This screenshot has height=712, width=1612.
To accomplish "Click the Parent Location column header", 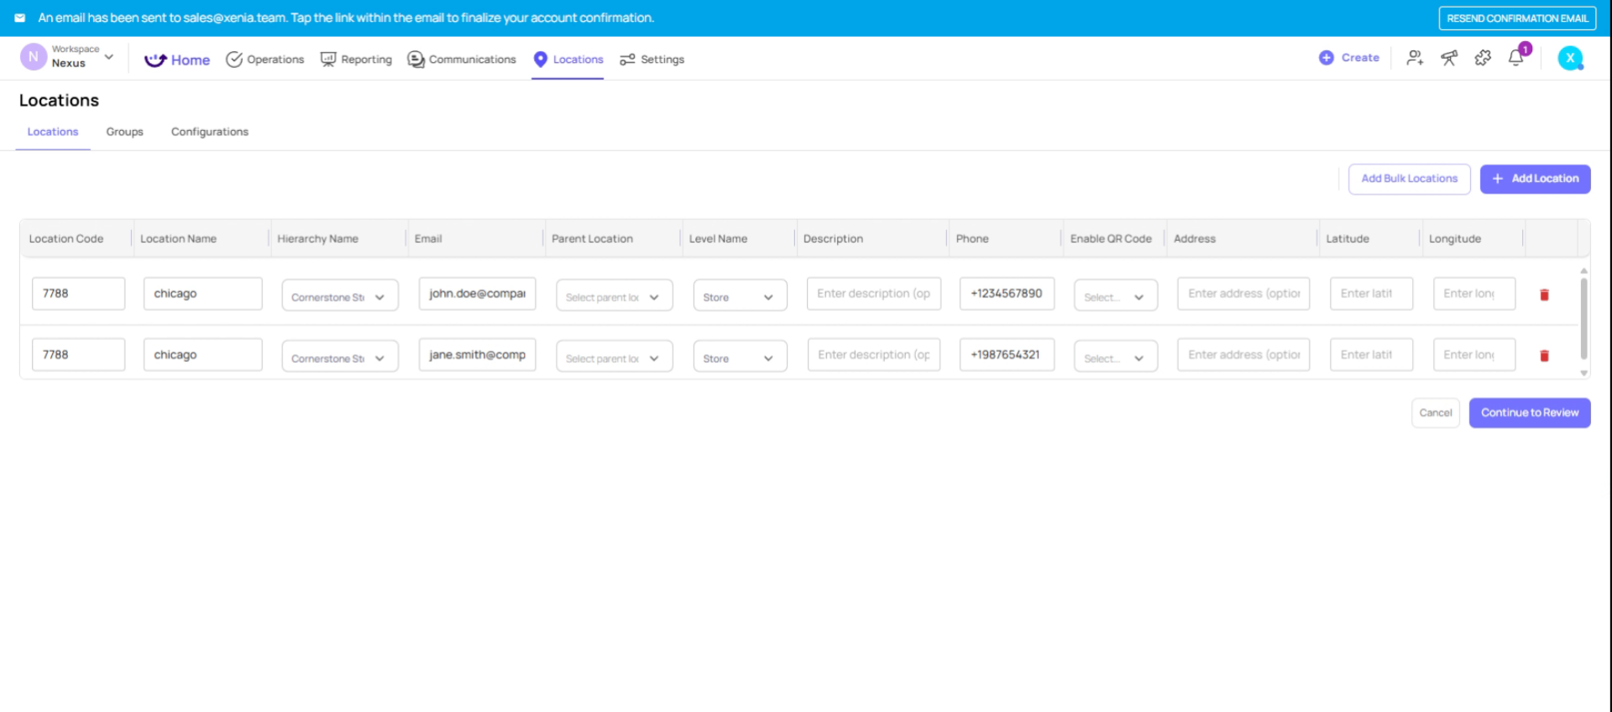I will coord(592,239).
